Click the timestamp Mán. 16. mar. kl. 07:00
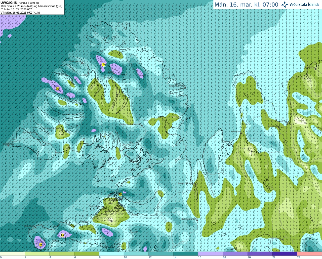 pyautogui.click(x=246, y=5)
